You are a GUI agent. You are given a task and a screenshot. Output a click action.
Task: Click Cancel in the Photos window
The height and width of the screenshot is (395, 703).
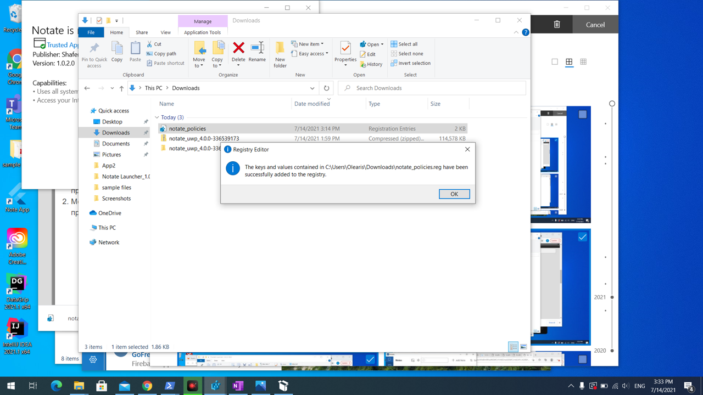coord(595,25)
